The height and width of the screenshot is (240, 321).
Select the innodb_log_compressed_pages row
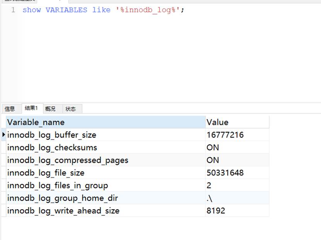pos(58,160)
